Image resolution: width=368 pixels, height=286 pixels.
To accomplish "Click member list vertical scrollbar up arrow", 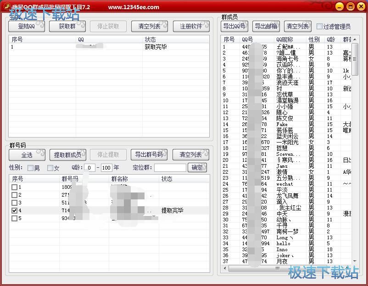I will pyautogui.click(x=355, y=39).
